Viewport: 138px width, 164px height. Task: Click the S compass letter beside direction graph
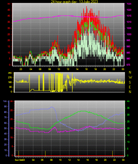tap(130, 82)
